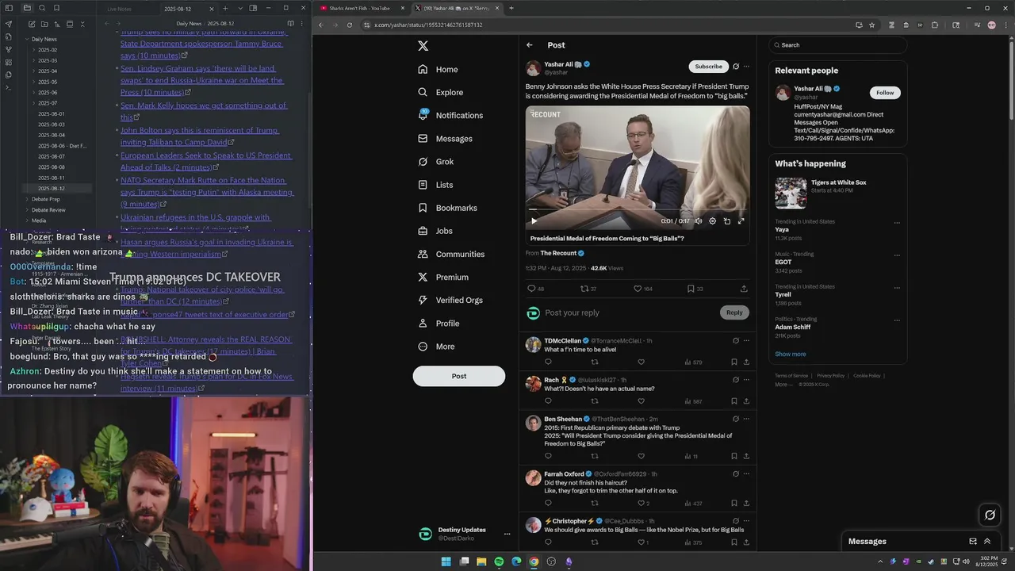
Task: Open the floating Grok button at bottom right
Action: point(990,515)
